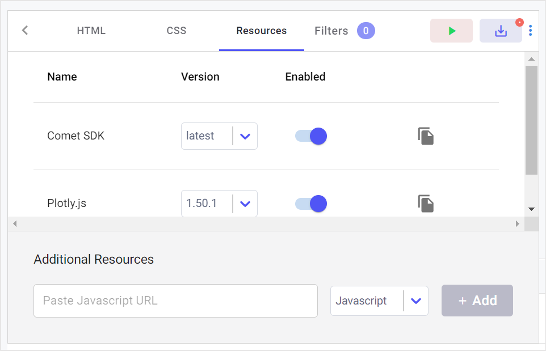Switch to the HTML tab
The height and width of the screenshot is (351, 546).
[91, 31]
